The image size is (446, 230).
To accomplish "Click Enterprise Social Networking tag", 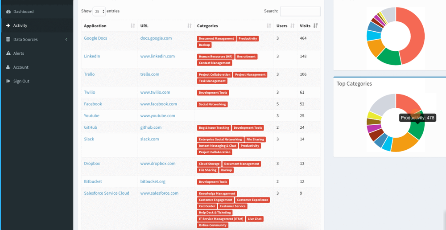I will tap(220, 140).
